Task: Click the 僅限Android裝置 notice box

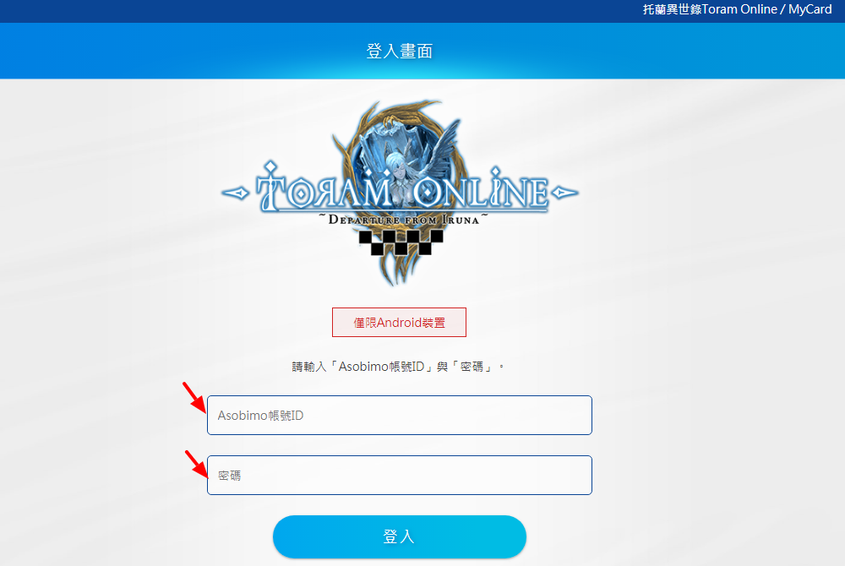Action: tap(400, 322)
